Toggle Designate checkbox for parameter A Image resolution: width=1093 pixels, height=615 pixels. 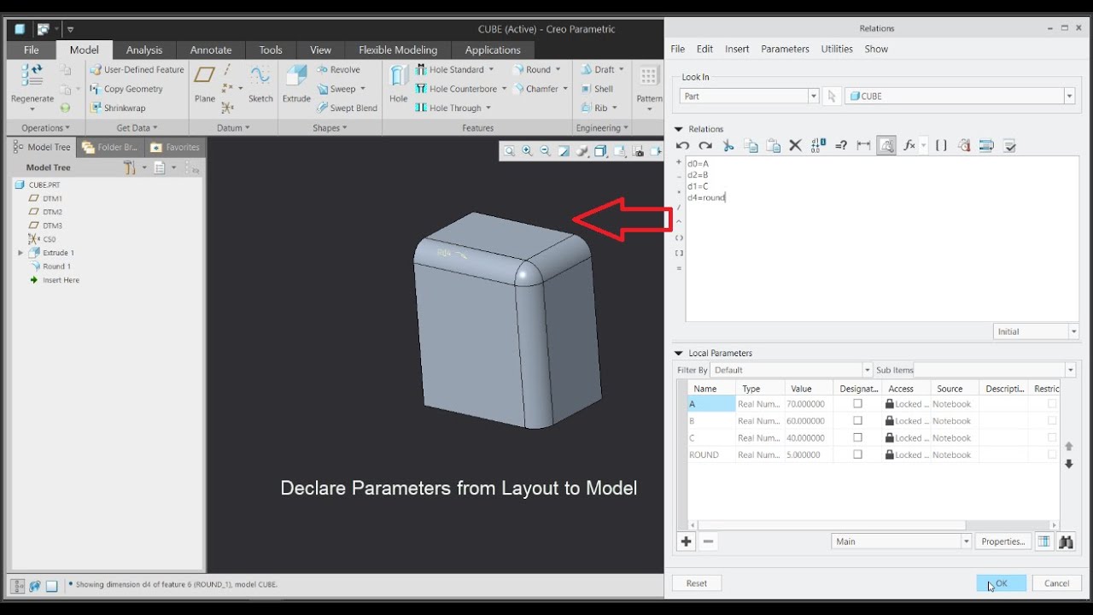click(x=857, y=404)
